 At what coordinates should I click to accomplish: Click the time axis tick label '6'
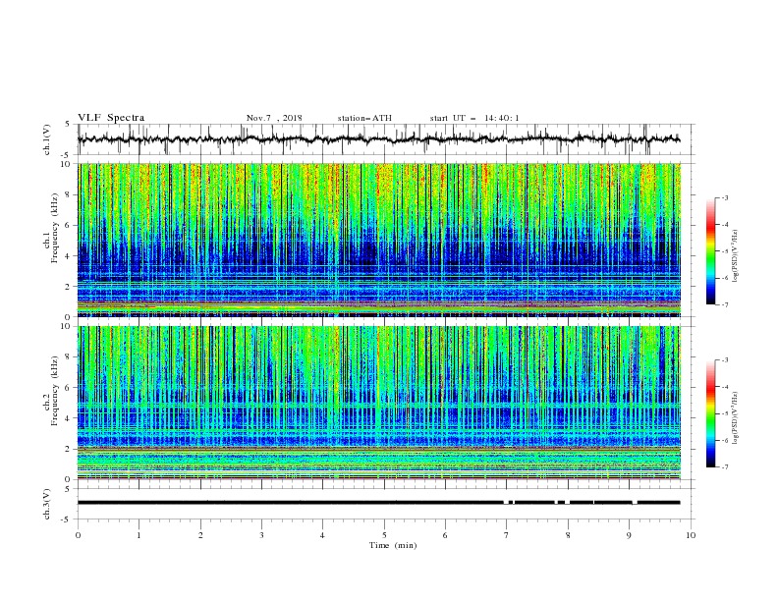point(446,535)
